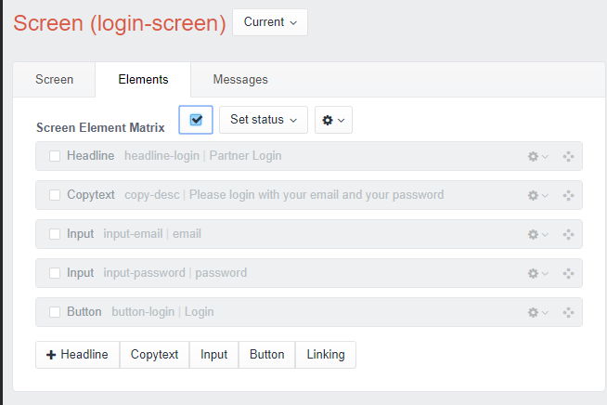Click the Copytext add button
Viewport: 607px width, 405px height.
click(x=154, y=354)
